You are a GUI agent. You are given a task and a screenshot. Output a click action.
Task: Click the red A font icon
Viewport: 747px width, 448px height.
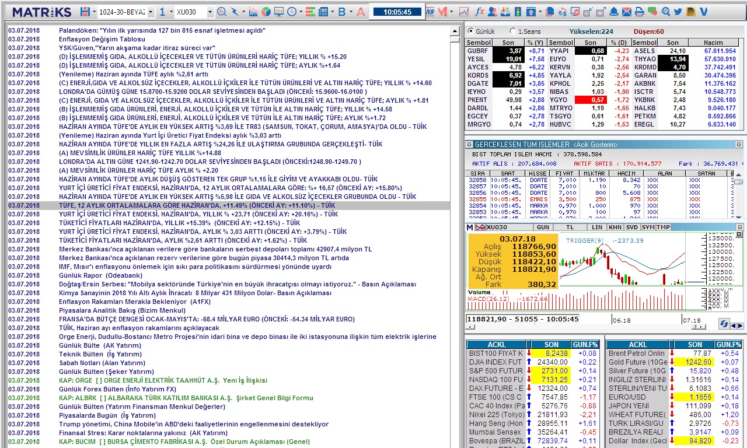point(361,12)
